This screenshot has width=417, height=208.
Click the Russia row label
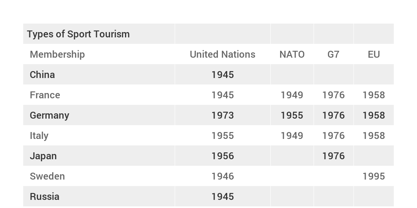44,197
